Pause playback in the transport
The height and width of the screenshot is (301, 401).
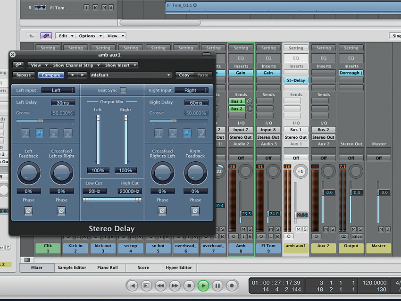[x=217, y=285]
